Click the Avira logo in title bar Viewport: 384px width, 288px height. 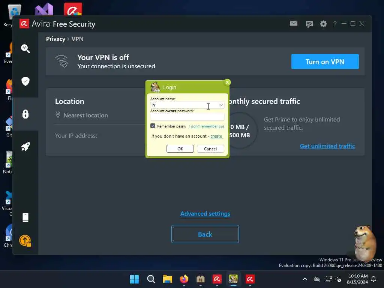coord(24,24)
